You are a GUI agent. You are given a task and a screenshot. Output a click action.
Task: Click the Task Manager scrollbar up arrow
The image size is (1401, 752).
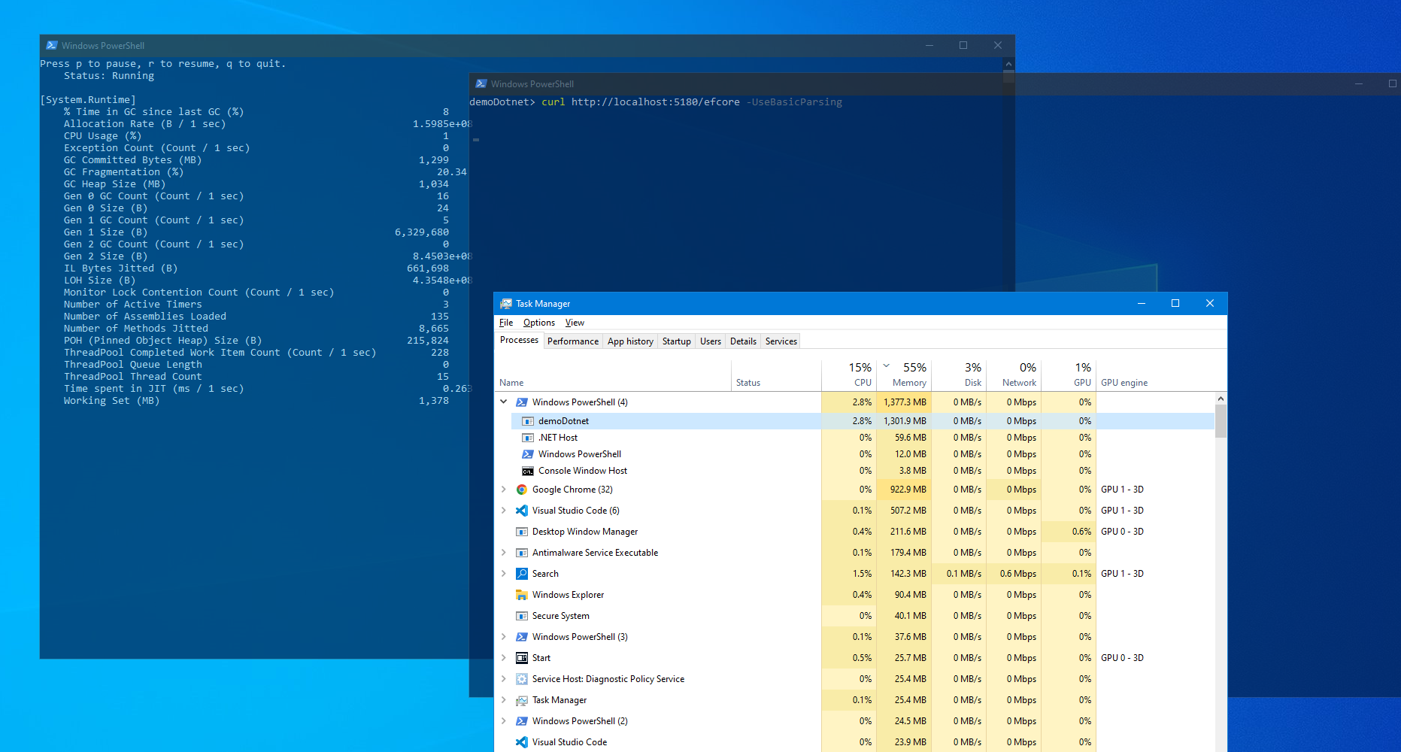(x=1221, y=399)
